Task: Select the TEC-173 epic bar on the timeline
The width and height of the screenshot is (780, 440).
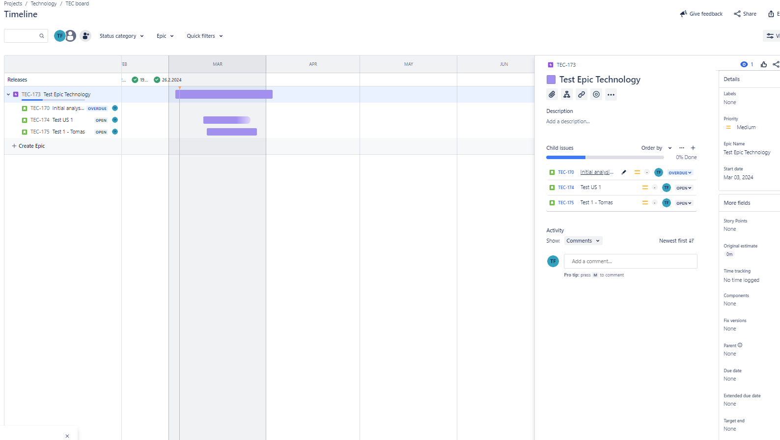Action: tap(224, 94)
